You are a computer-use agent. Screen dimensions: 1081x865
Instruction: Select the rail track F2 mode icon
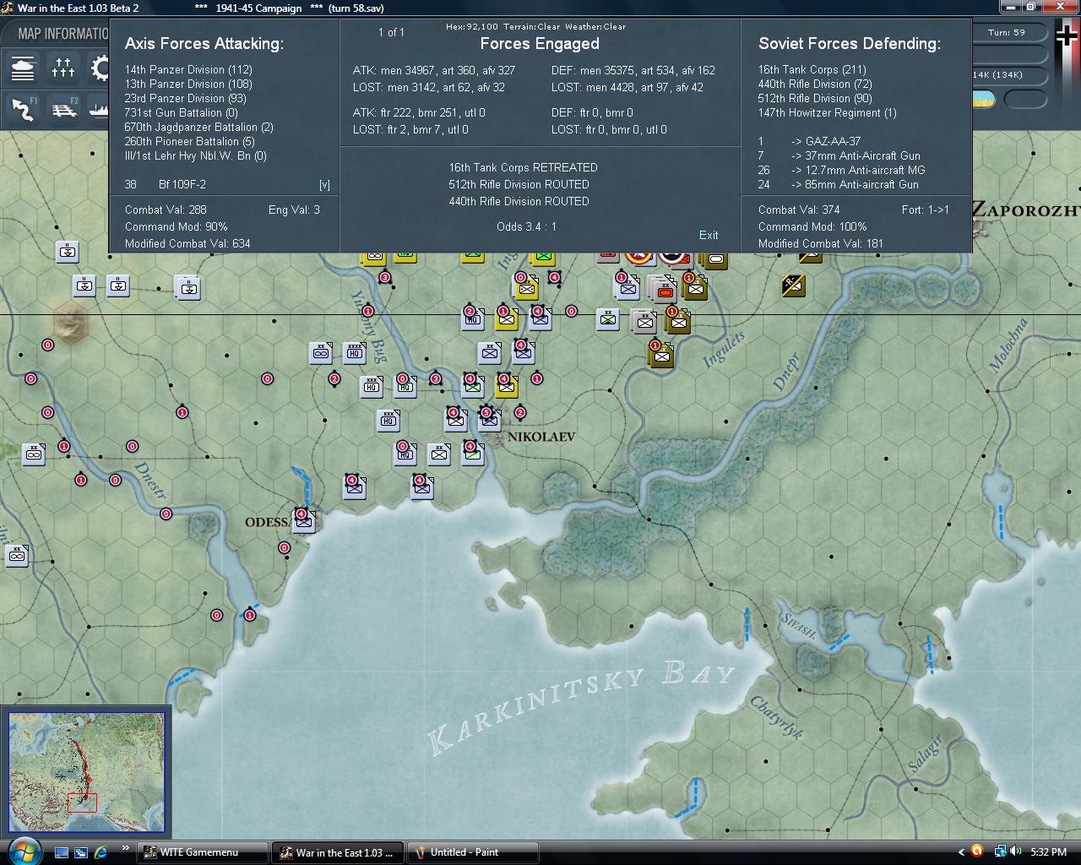(x=63, y=108)
